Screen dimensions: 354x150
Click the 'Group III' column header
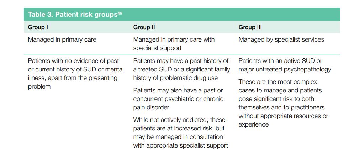click(250, 27)
